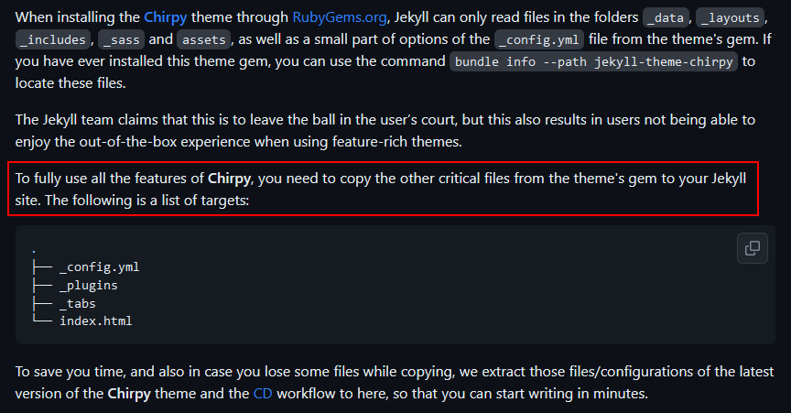Select _plugins entry in file tree
This screenshot has width=791, height=413.
click(88, 286)
